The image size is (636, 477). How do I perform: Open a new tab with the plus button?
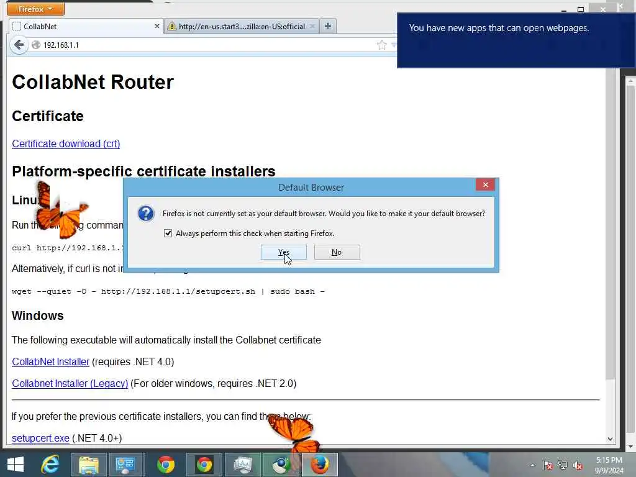point(328,26)
